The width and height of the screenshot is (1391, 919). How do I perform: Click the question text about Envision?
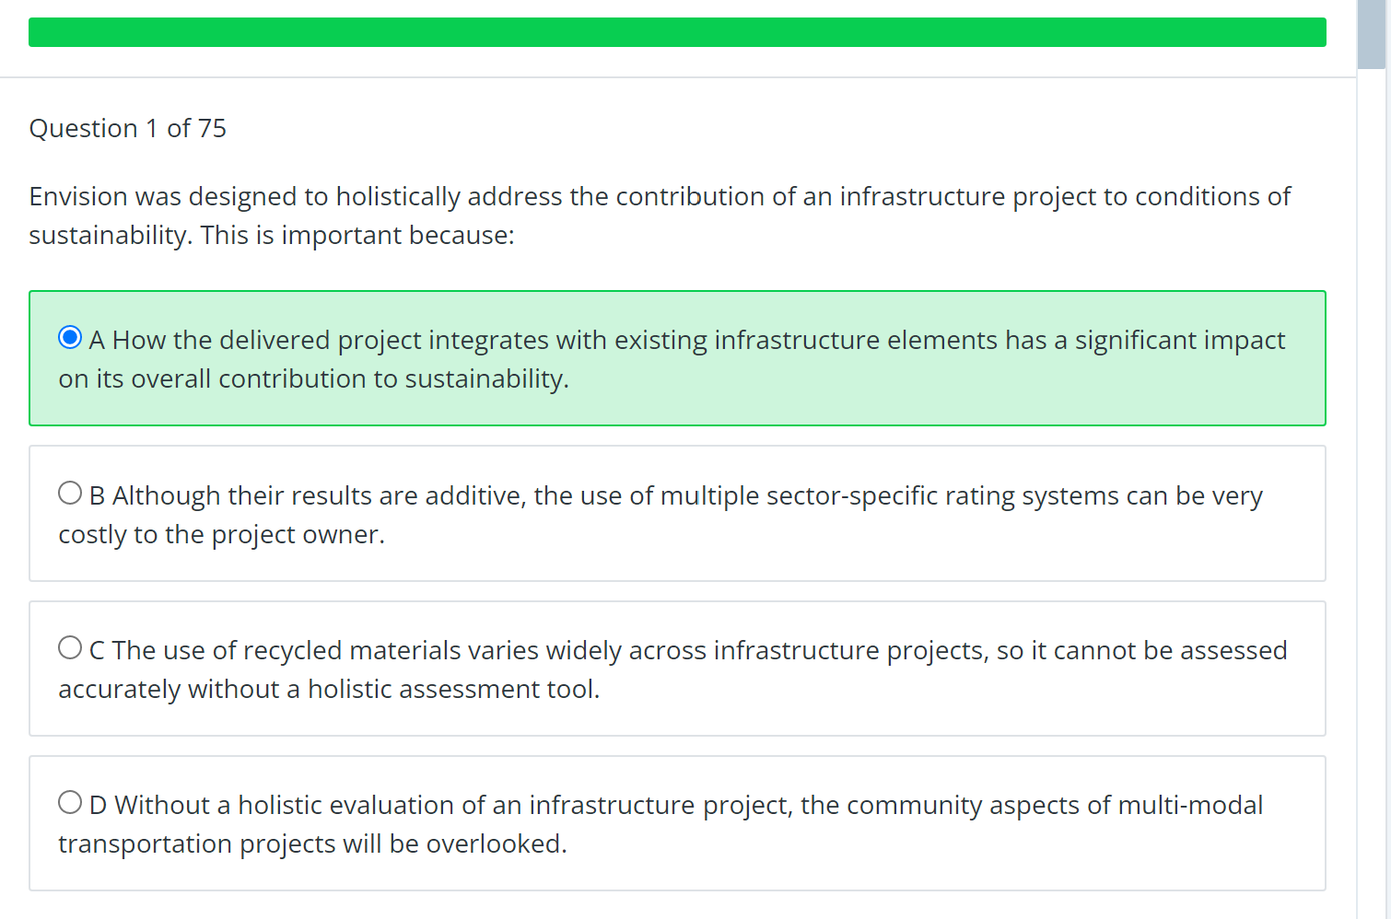tap(645, 215)
